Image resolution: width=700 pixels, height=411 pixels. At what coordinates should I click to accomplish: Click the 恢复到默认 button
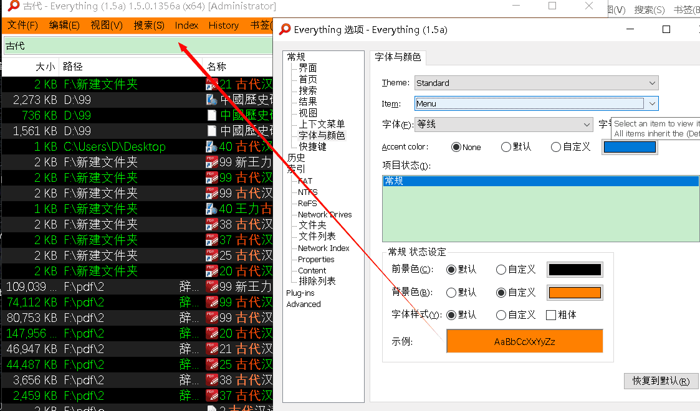click(x=661, y=380)
